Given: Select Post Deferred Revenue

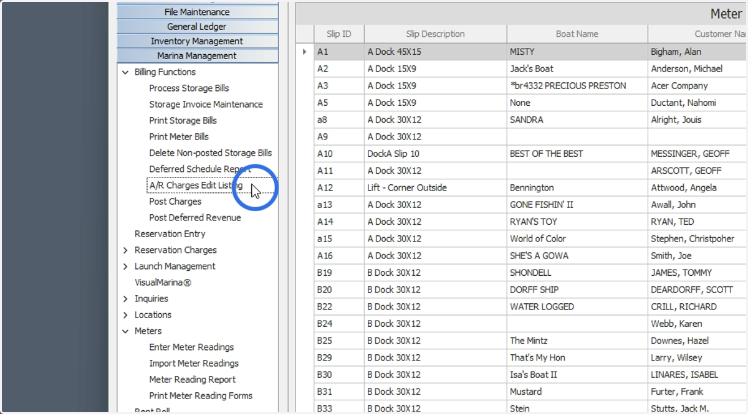Looking at the screenshot, I should pyautogui.click(x=194, y=218).
